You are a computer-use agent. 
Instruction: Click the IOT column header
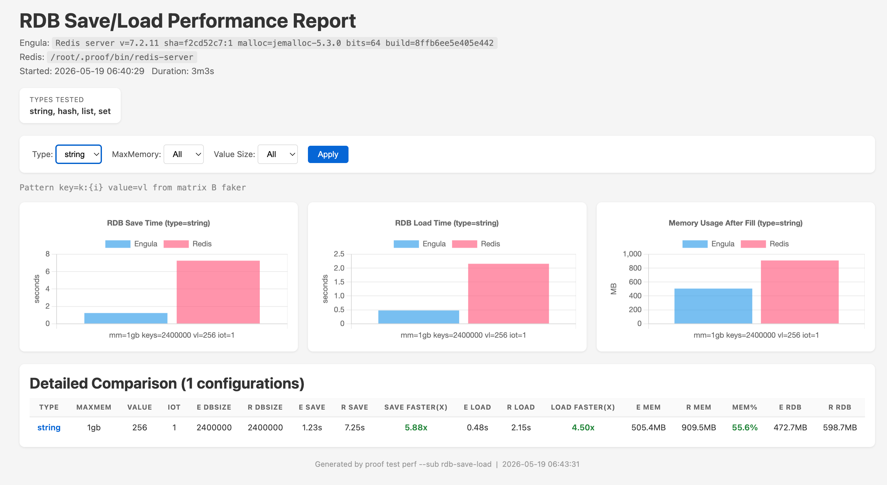(x=174, y=407)
